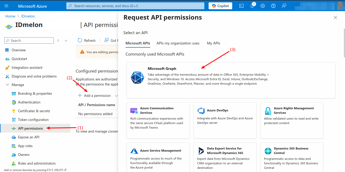This screenshot has width=345, height=172.
Task: Click the account avatar in header
Action: click(x=340, y=6)
